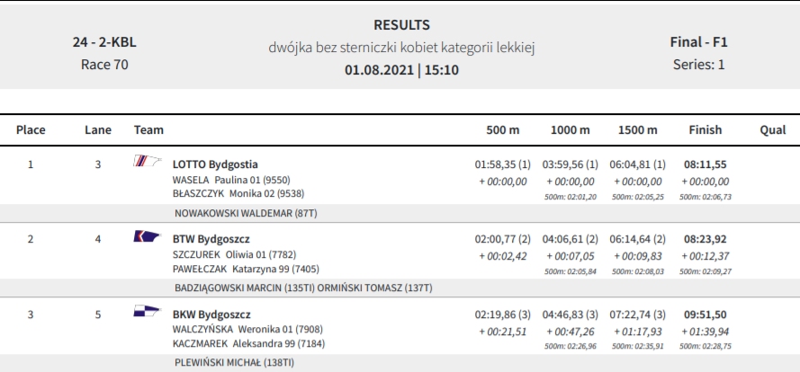Select the Place column header
The image size is (800, 372).
[x=31, y=130]
